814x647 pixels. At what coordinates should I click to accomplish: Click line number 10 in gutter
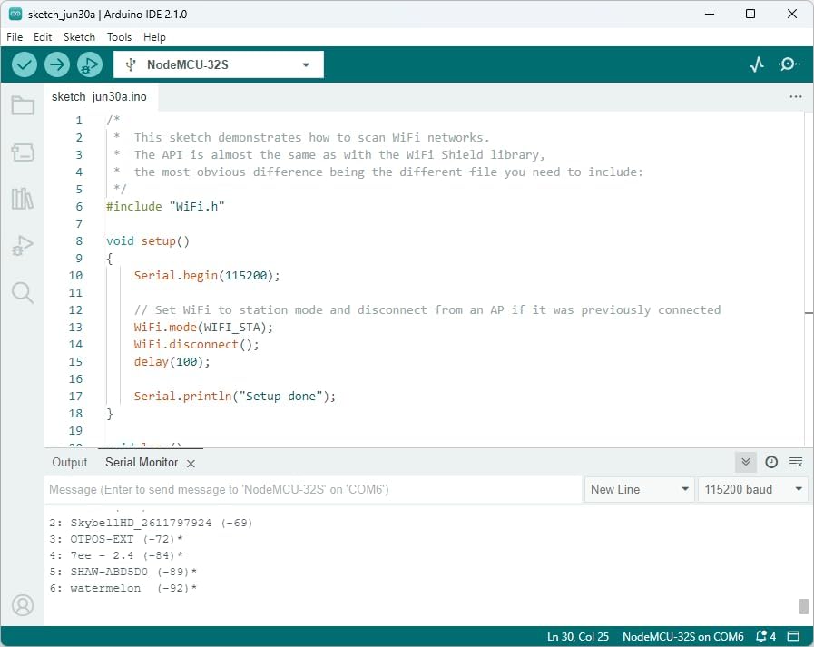coord(76,276)
